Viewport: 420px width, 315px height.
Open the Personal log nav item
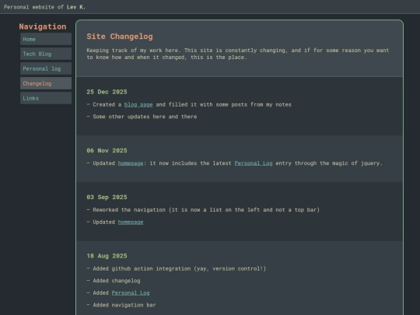[x=46, y=68]
